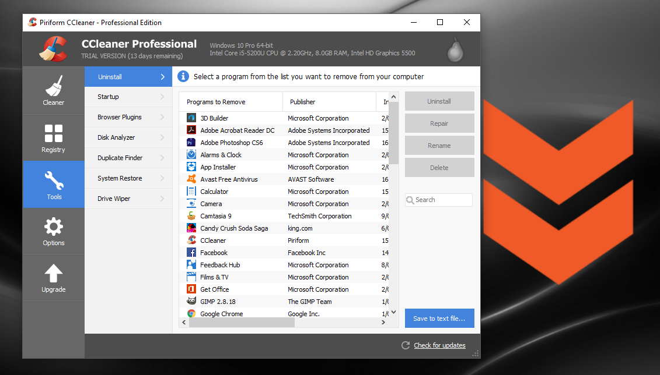The width and height of the screenshot is (660, 375).
Task: Open the Startup tools tab
Action: (128, 97)
